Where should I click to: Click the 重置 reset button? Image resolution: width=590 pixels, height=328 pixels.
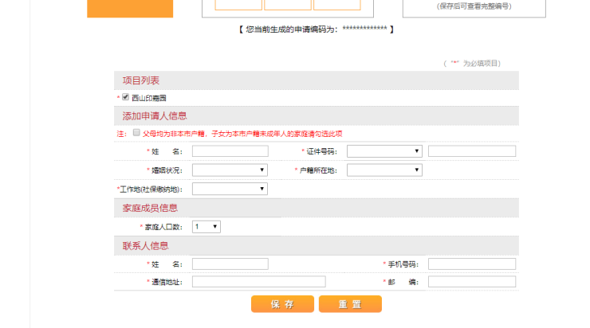(350, 304)
